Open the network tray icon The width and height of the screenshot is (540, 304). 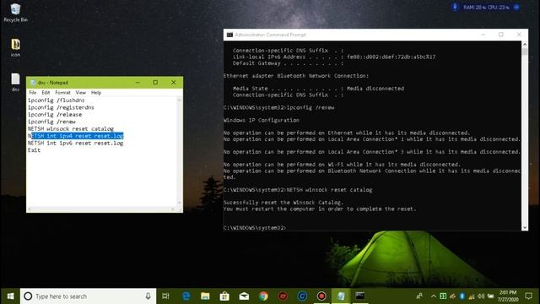[472, 296]
